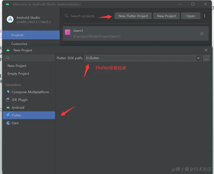Click the search magnifier icon in welcome window
Viewport: 214px width, 174px height.
pyautogui.click(x=66, y=16)
